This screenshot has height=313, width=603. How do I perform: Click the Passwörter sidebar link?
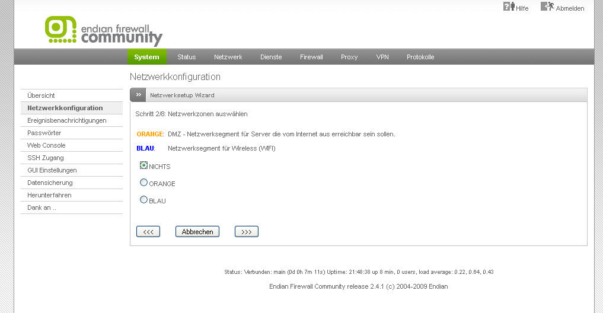pos(44,133)
